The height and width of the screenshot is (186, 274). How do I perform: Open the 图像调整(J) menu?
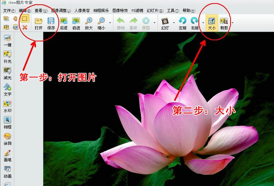click(61, 11)
